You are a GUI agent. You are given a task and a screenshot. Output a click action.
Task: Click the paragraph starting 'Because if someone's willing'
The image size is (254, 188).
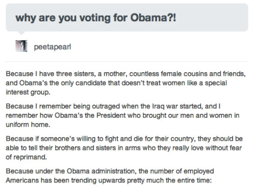click(124, 148)
